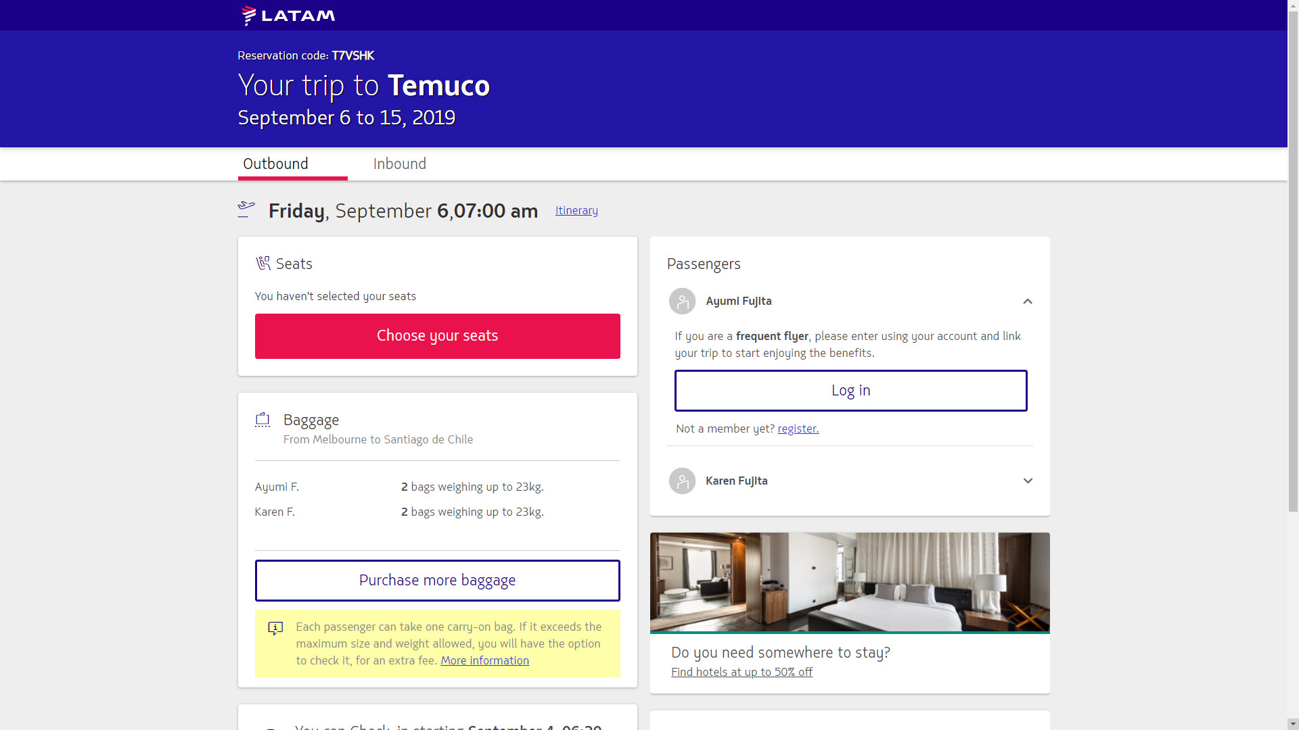Click the page scrollbar down arrow

click(1293, 724)
